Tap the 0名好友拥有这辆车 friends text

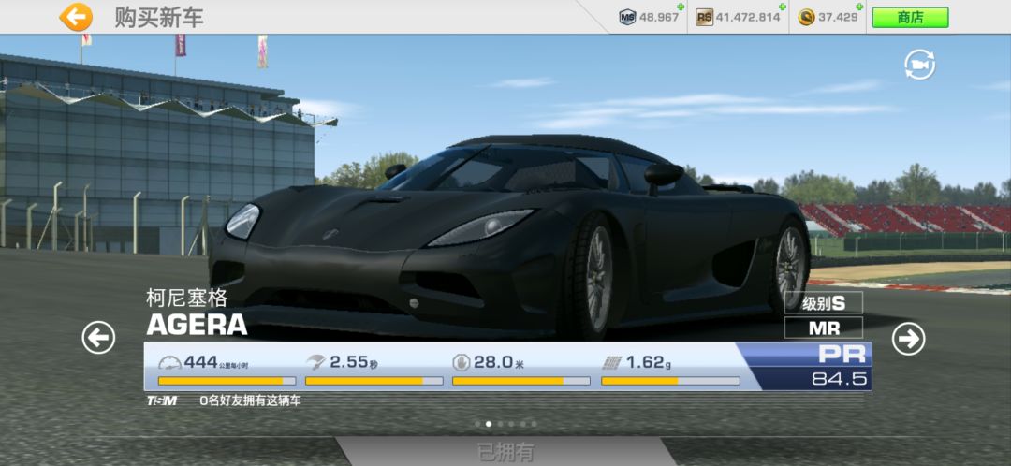tap(250, 400)
